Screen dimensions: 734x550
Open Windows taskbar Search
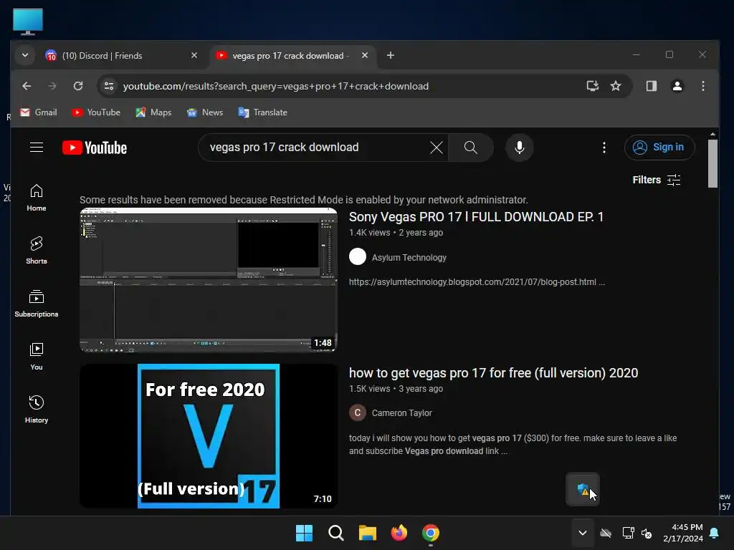[335, 533]
